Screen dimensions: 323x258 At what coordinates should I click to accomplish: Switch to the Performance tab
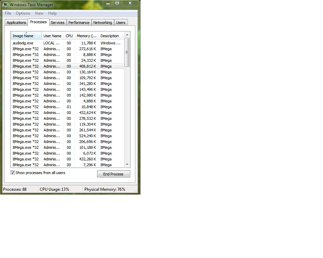tap(79, 23)
